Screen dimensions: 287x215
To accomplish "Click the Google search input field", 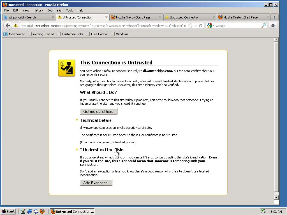I will click(238, 25).
